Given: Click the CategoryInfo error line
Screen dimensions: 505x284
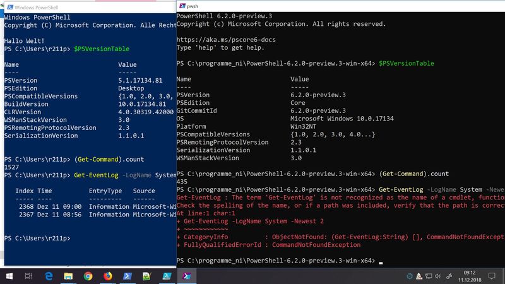Looking at the screenshot, I should tap(341, 237).
